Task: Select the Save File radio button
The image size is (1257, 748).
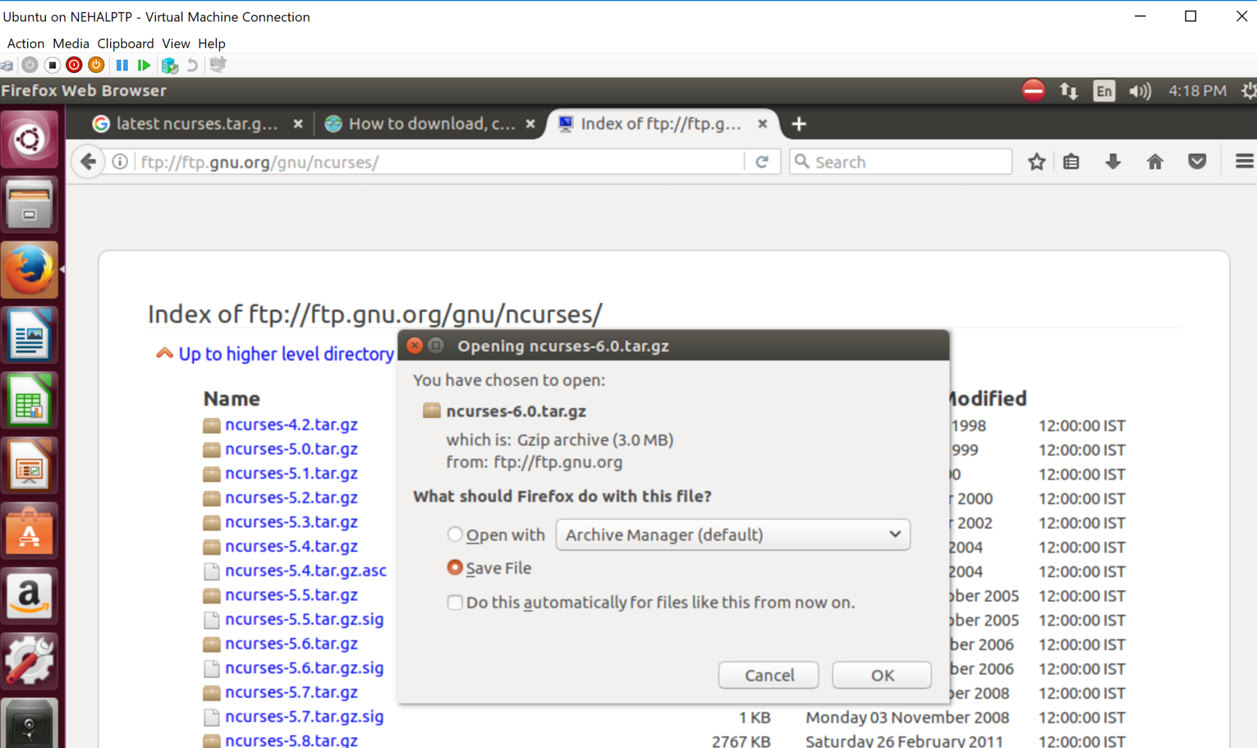Action: click(455, 568)
